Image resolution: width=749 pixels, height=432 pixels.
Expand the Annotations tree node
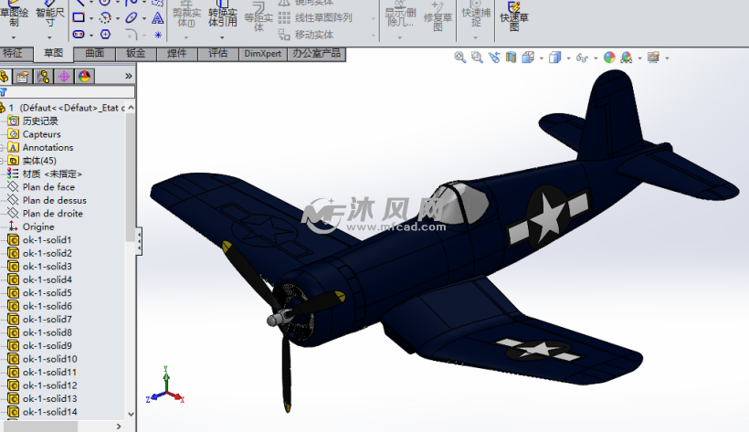[x=4, y=147]
